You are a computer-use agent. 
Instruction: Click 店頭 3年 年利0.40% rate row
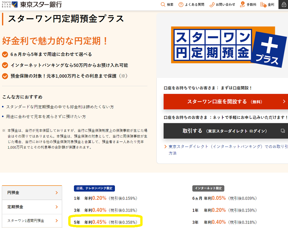coord(106,210)
